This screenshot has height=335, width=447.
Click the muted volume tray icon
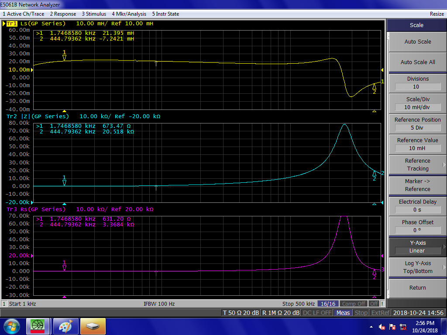(x=382, y=327)
